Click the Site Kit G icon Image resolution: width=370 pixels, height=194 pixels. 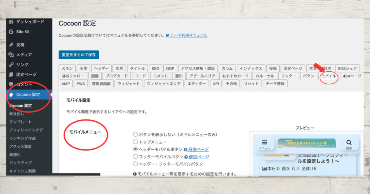click(x=11, y=31)
